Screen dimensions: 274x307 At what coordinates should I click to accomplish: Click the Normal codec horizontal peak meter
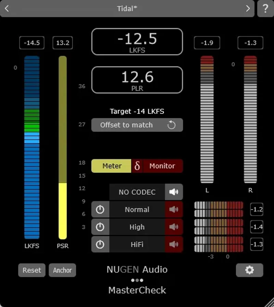coord(219,209)
